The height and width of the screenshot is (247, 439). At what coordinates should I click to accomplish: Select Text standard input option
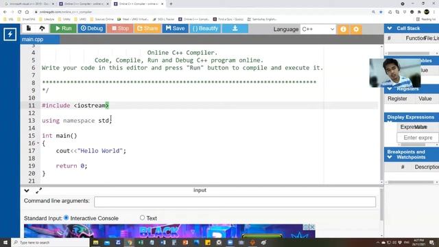142,217
